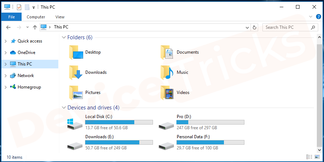Screen dimensions: 324x162
Task: Switch to Details view icon in status bar
Action: 309,157
